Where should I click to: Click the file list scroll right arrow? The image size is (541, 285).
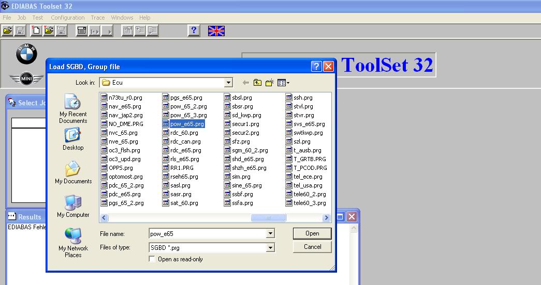[326, 217]
